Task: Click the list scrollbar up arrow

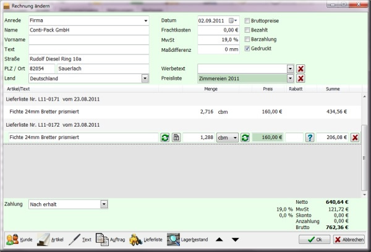Action: 364,96
